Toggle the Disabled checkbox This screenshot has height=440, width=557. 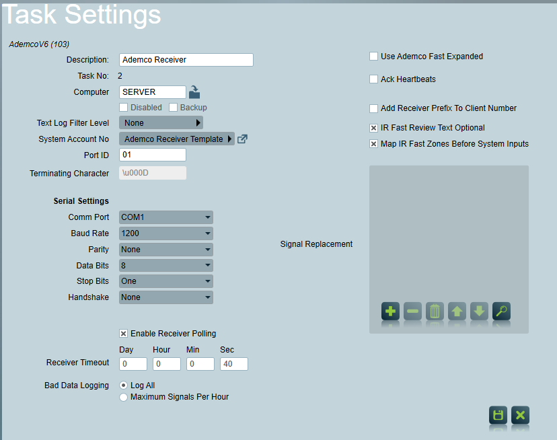(124, 108)
